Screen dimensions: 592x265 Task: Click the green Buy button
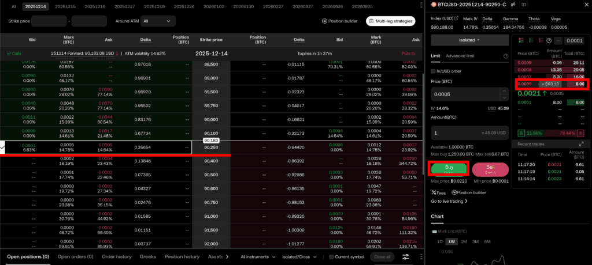(x=449, y=169)
